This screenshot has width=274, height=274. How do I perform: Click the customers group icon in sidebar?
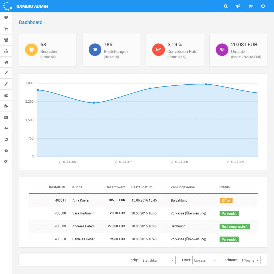(x=6, y=40)
